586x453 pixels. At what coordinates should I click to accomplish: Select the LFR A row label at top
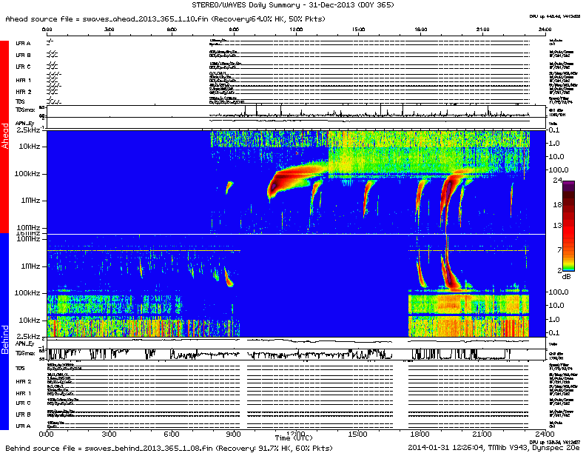click(23, 44)
